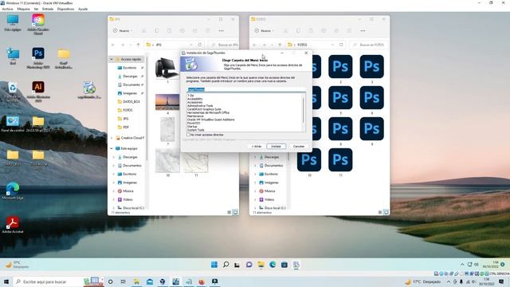Expand Disco local (C:) in the FOTOS window
510x287 pixels.
255,207
